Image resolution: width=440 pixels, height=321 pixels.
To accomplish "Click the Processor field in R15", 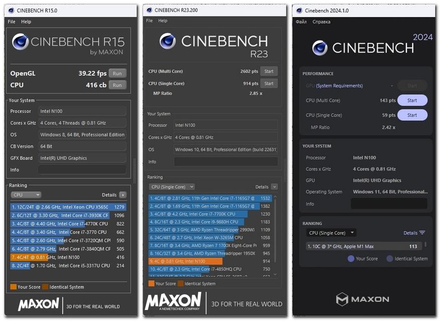I will (82, 111).
